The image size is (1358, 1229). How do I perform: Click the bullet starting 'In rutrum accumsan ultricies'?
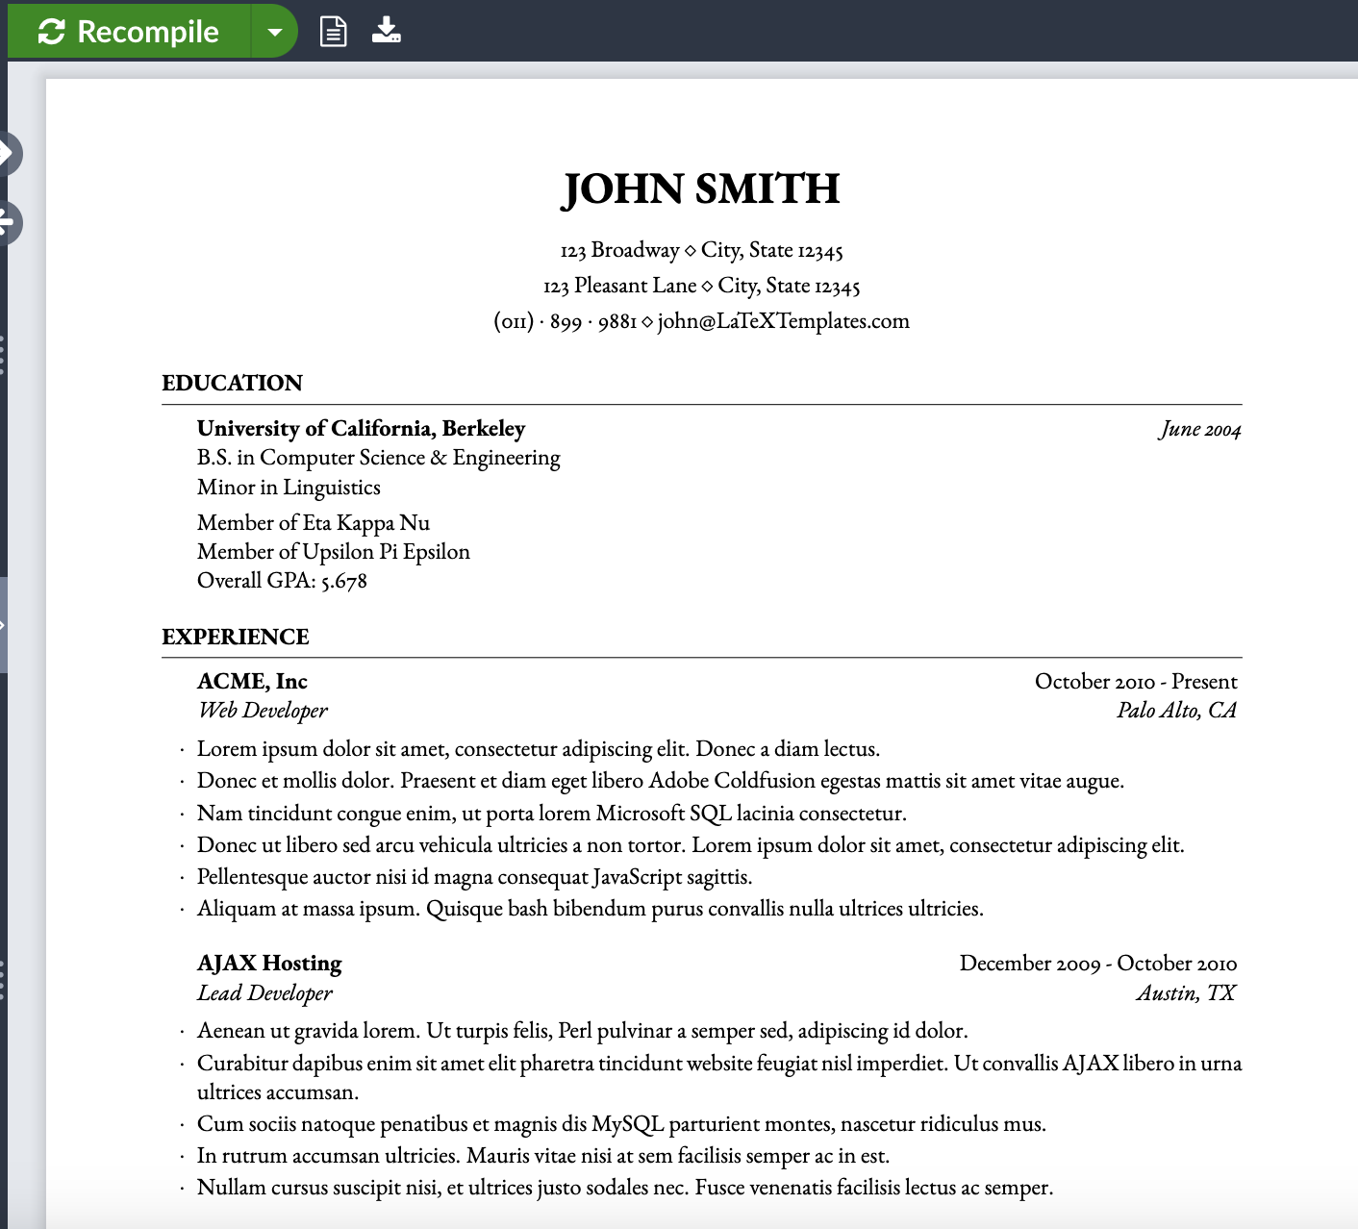(543, 1156)
